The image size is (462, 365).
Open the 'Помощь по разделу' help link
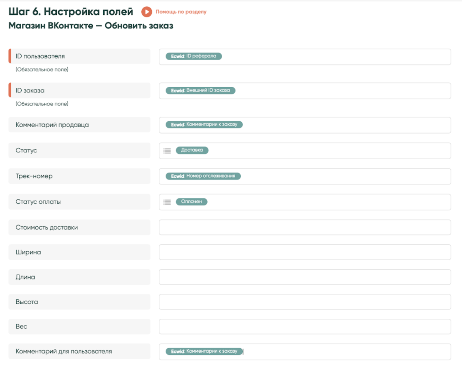tap(181, 12)
